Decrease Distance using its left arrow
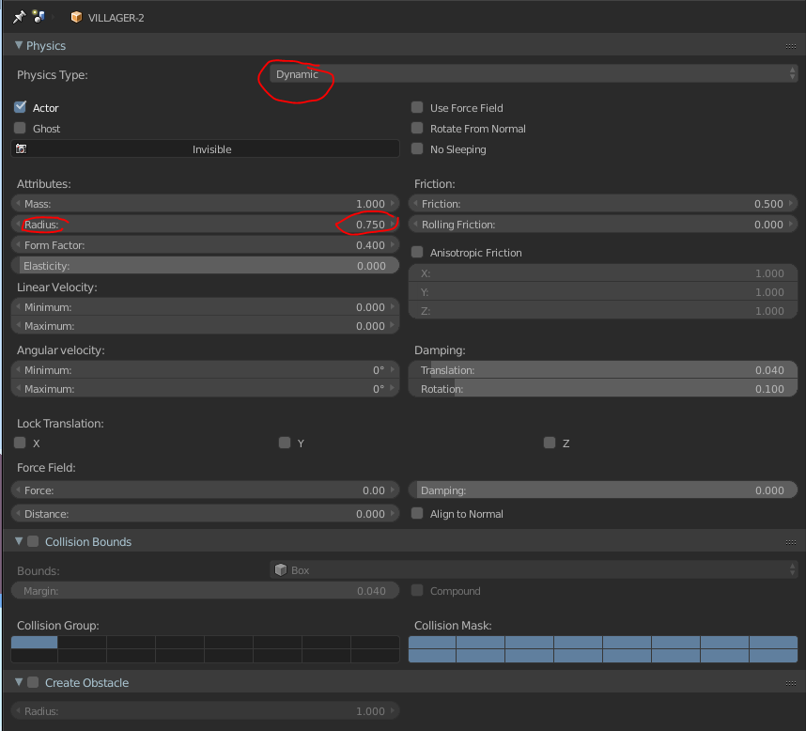 (18, 514)
